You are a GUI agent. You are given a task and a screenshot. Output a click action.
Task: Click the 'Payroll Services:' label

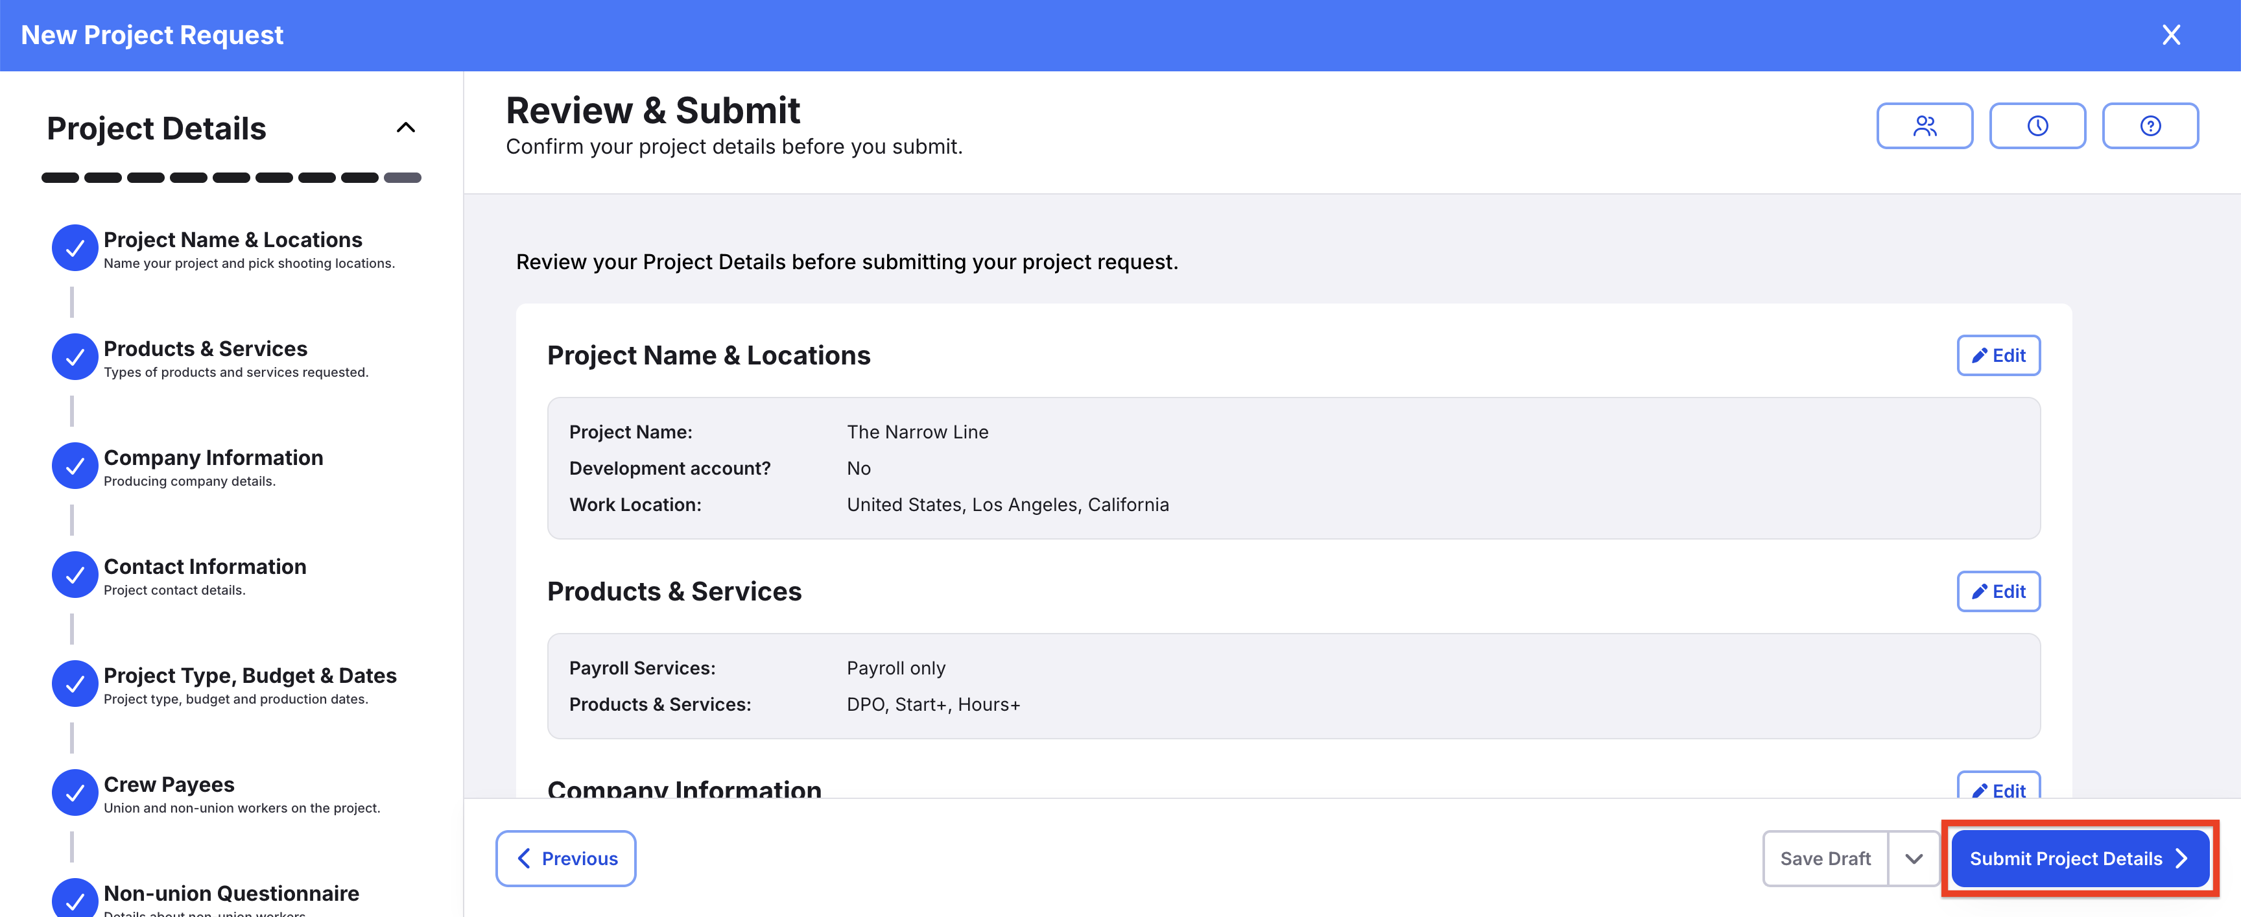pyautogui.click(x=642, y=668)
